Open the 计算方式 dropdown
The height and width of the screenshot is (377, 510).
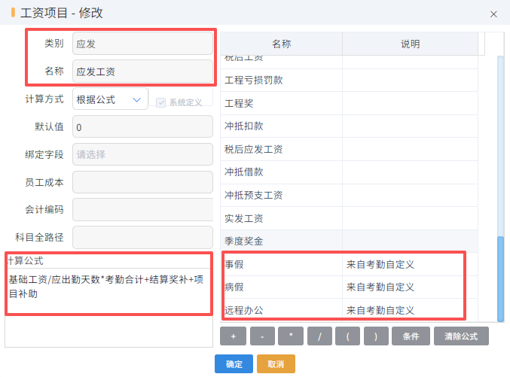(x=110, y=99)
